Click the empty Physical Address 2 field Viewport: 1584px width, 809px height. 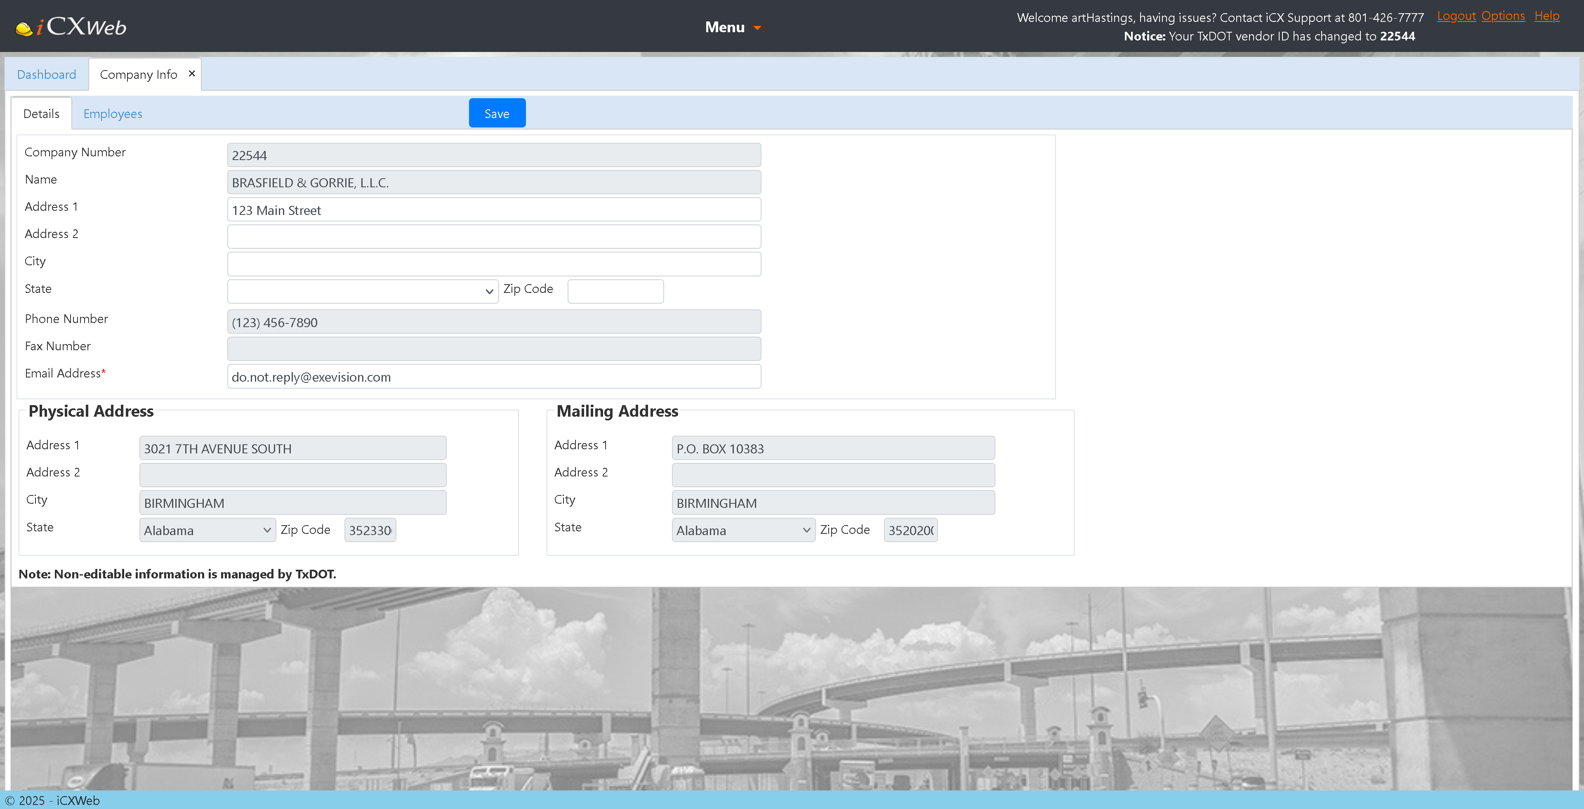pyautogui.click(x=293, y=475)
